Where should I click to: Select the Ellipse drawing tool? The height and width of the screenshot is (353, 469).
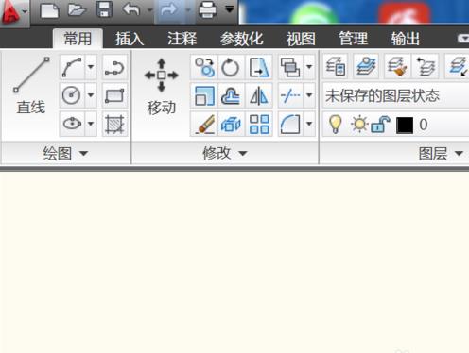(x=72, y=124)
